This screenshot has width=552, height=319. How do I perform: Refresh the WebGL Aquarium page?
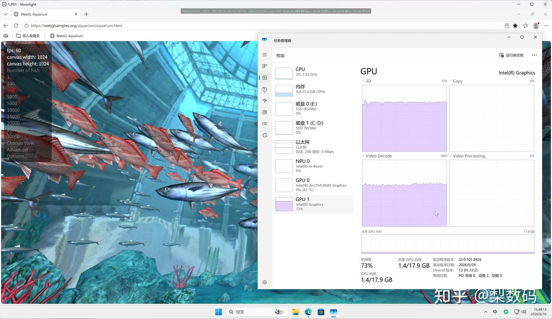[16, 26]
